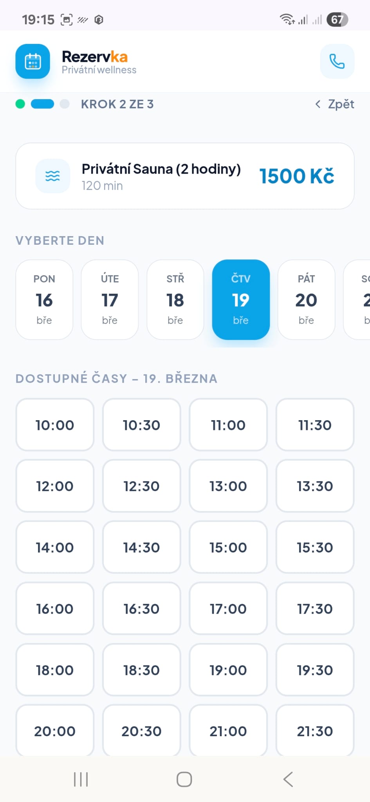Open the Privátní Sauna service card
Screen dimensions: 370x802
185,176
